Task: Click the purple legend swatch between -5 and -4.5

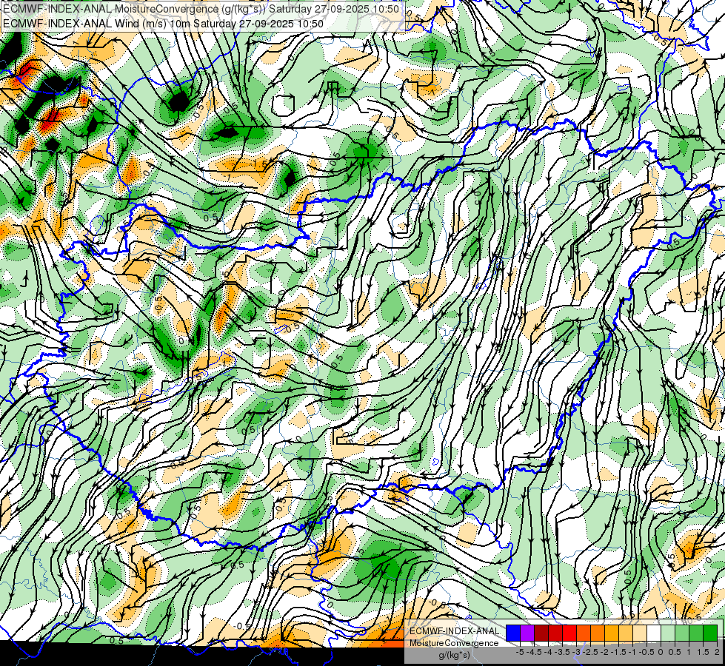Action: point(527,633)
